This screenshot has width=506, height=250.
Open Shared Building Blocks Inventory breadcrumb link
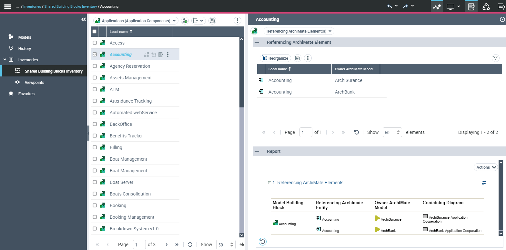[70, 6]
